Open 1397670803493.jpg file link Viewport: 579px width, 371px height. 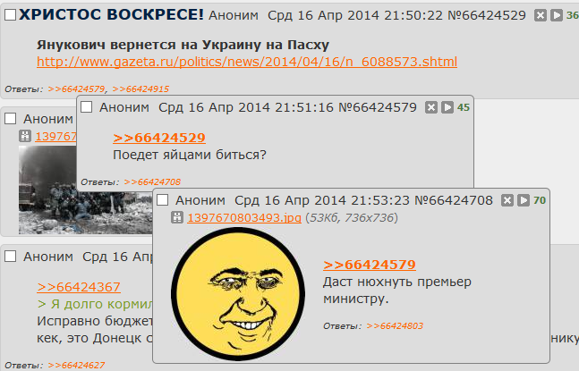click(244, 218)
